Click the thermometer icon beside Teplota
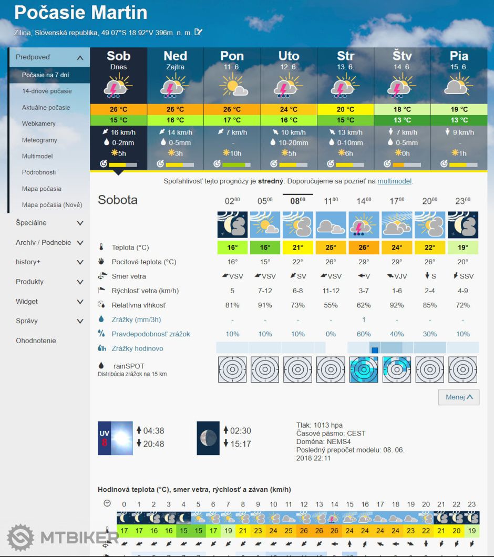 coord(101,247)
